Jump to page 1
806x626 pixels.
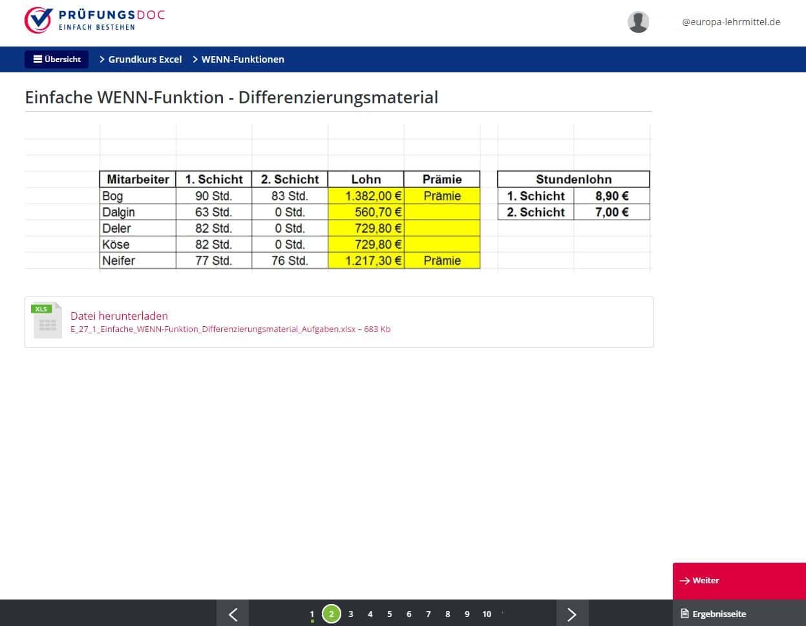pyautogui.click(x=312, y=614)
